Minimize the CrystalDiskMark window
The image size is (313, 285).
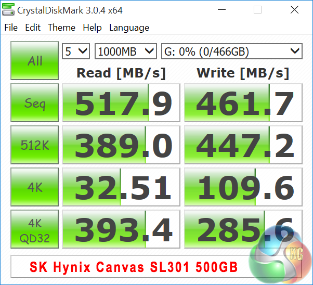(221, 9)
